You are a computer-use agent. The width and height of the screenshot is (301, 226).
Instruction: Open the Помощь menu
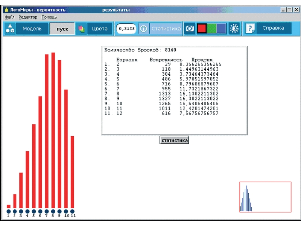tap(49, 17)
